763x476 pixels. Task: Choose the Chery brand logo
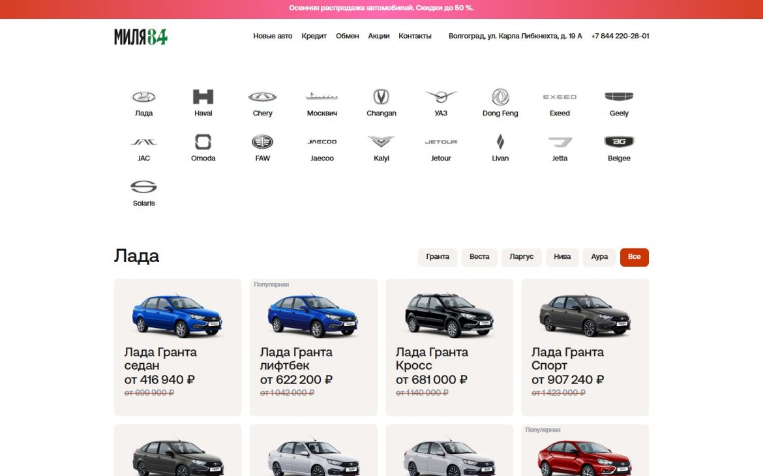coord(262,97)
